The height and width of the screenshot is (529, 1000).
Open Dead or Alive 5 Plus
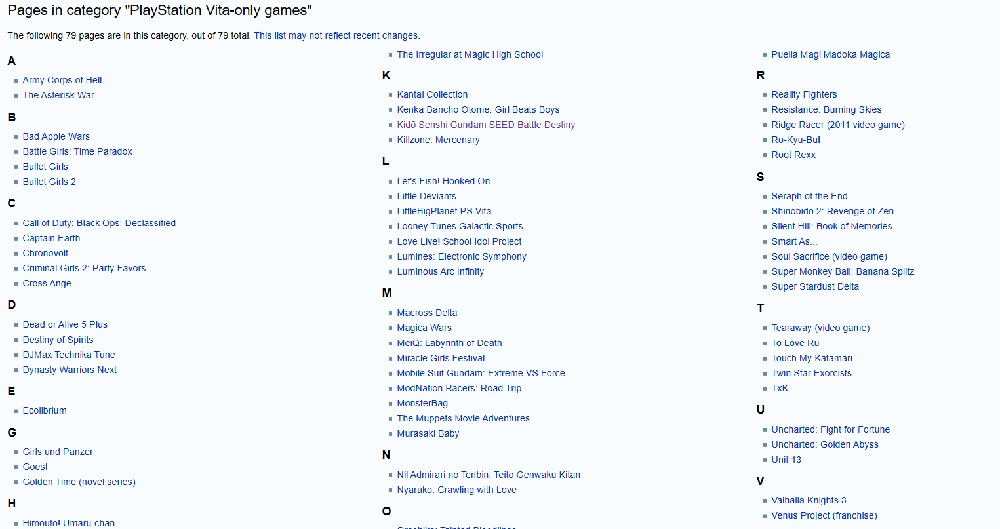tap(65, 324)
